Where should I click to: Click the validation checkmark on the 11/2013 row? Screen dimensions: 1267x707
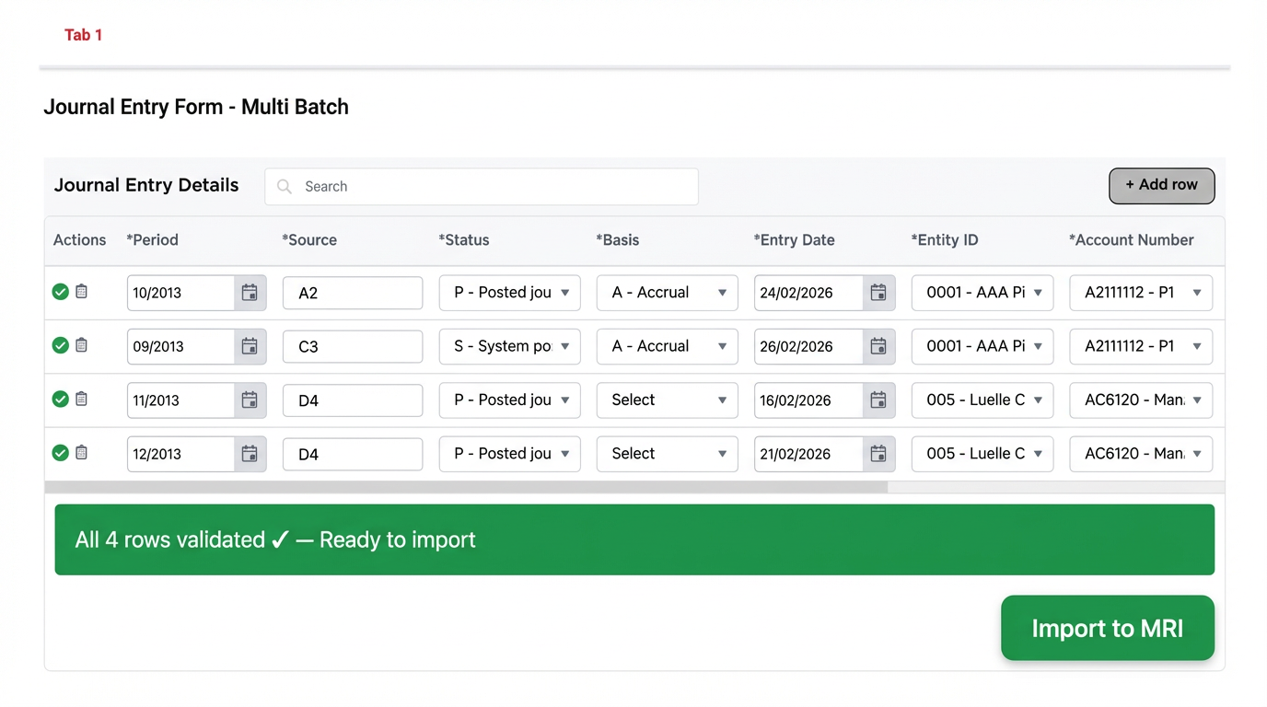[x=60, y=400]
